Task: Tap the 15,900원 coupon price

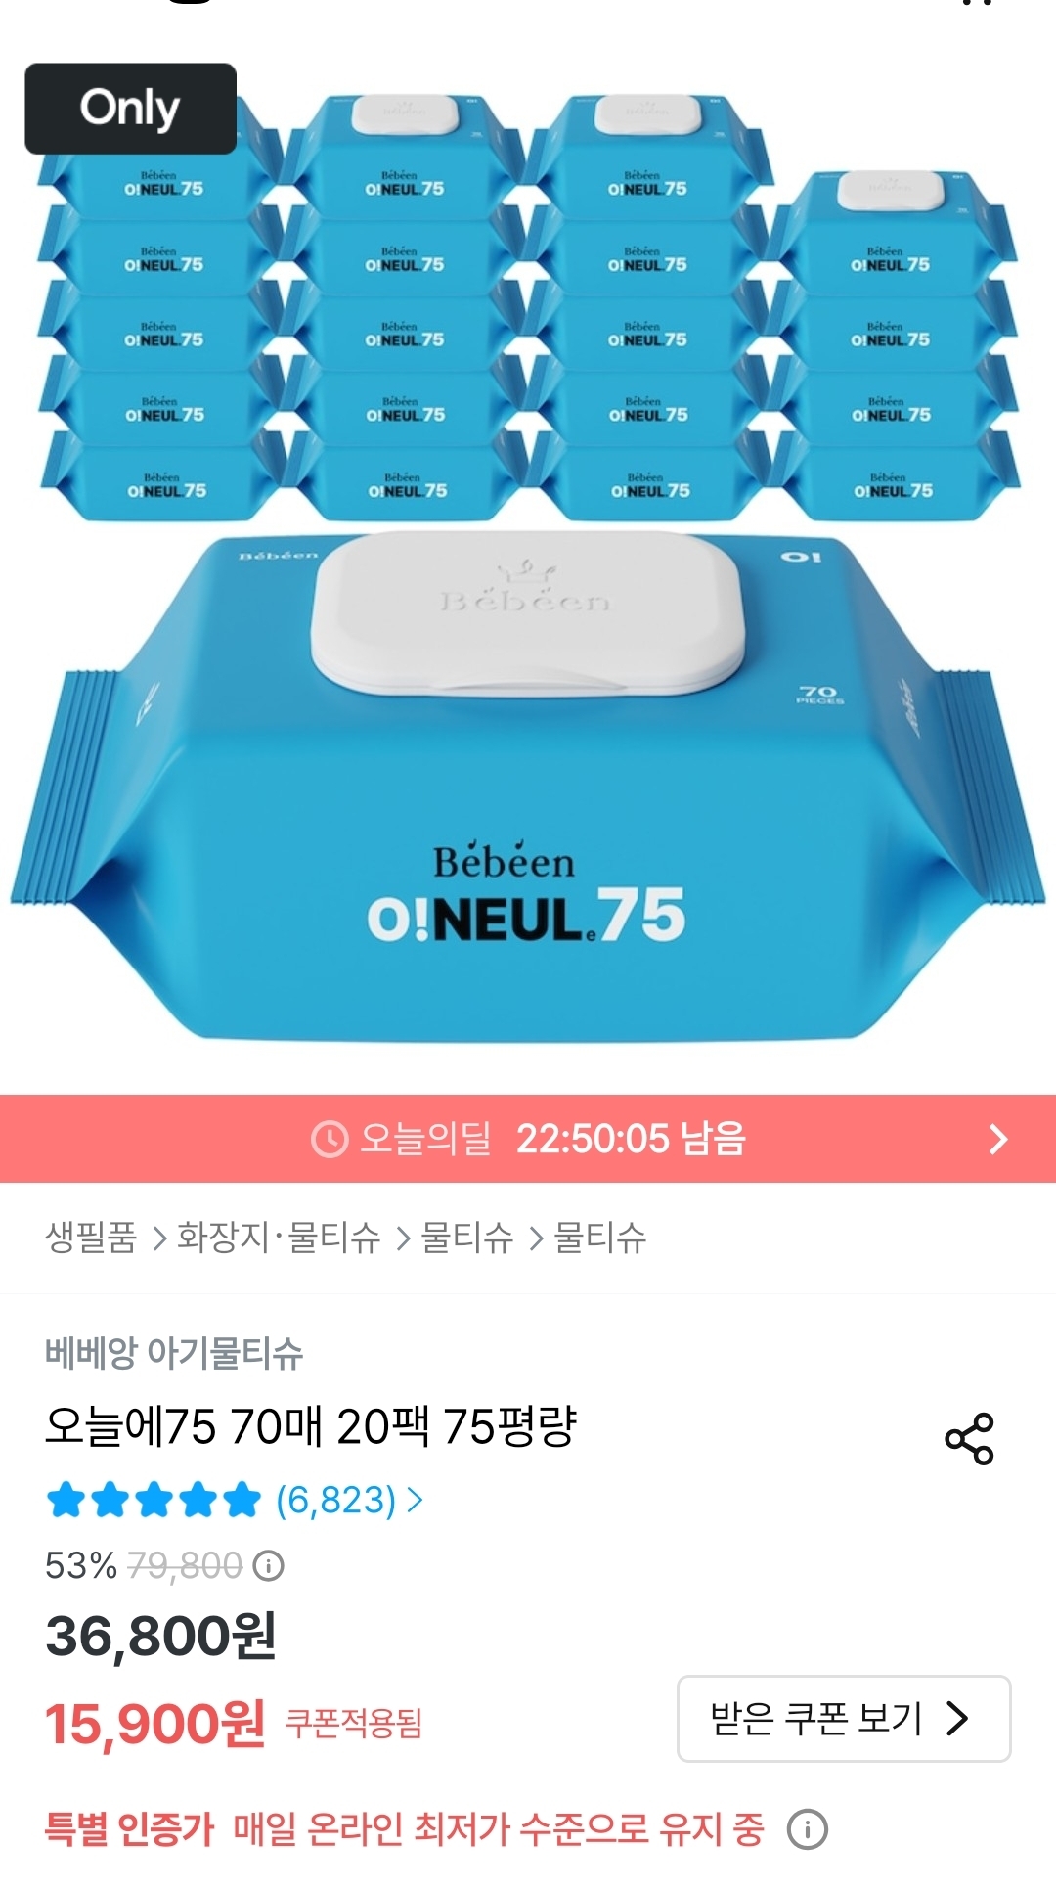Action: (155, 1724)
